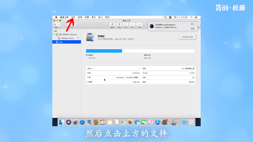253x142 pixels.
Task: Click the Show button on Mojave notification
Action: tap(193, 24)
